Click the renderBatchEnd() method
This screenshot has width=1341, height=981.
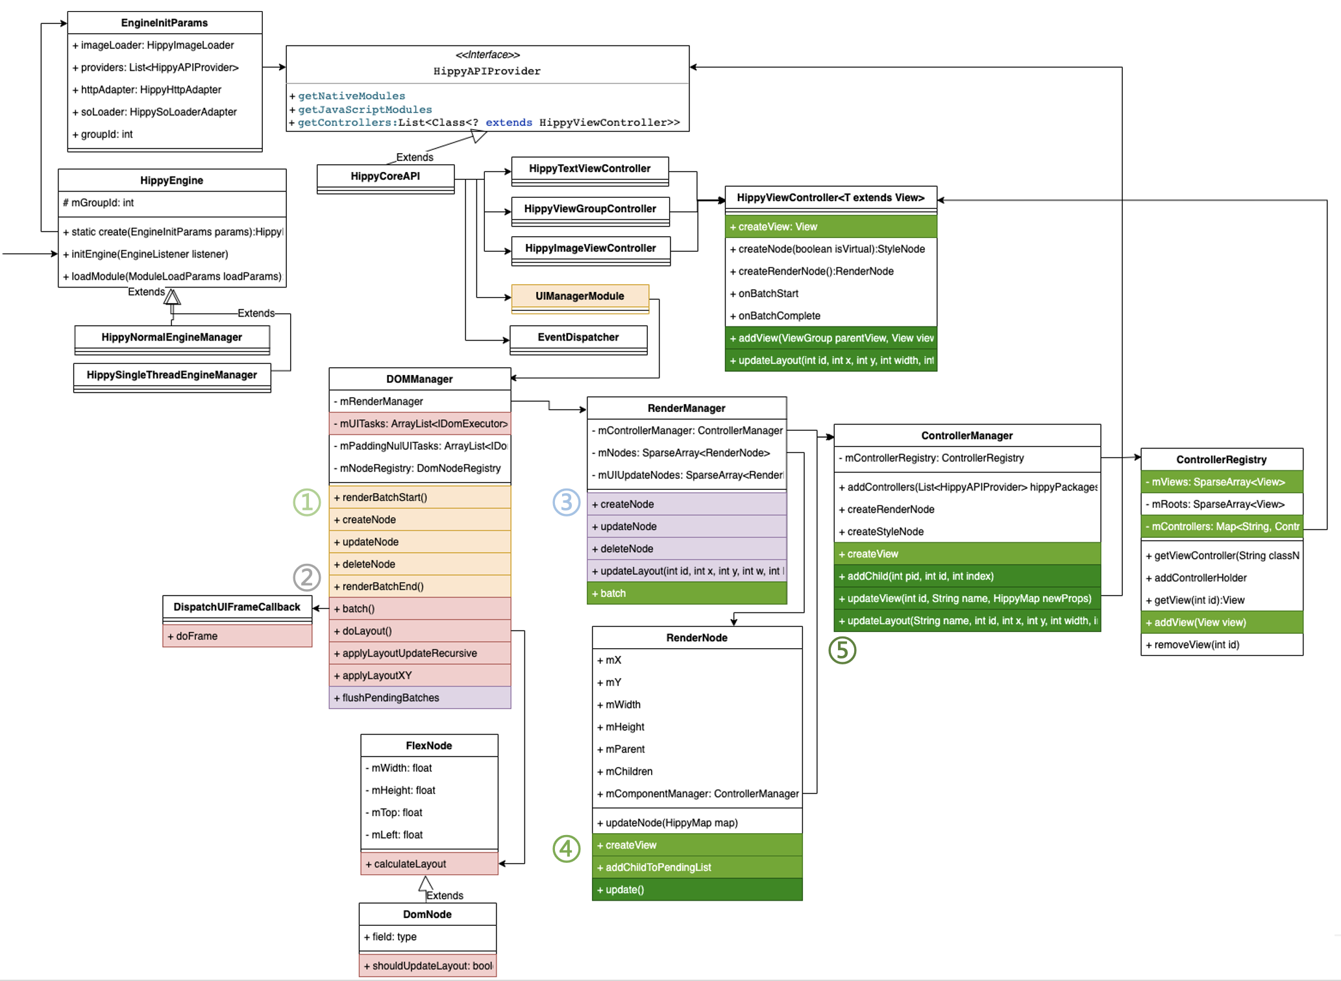tap(420, 587)
